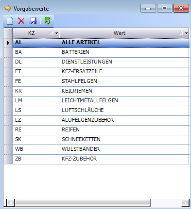Viewport: 191px width, 209px height.
Task: Click the horizontal scrollbar left arrow
Action: [11, 203]
